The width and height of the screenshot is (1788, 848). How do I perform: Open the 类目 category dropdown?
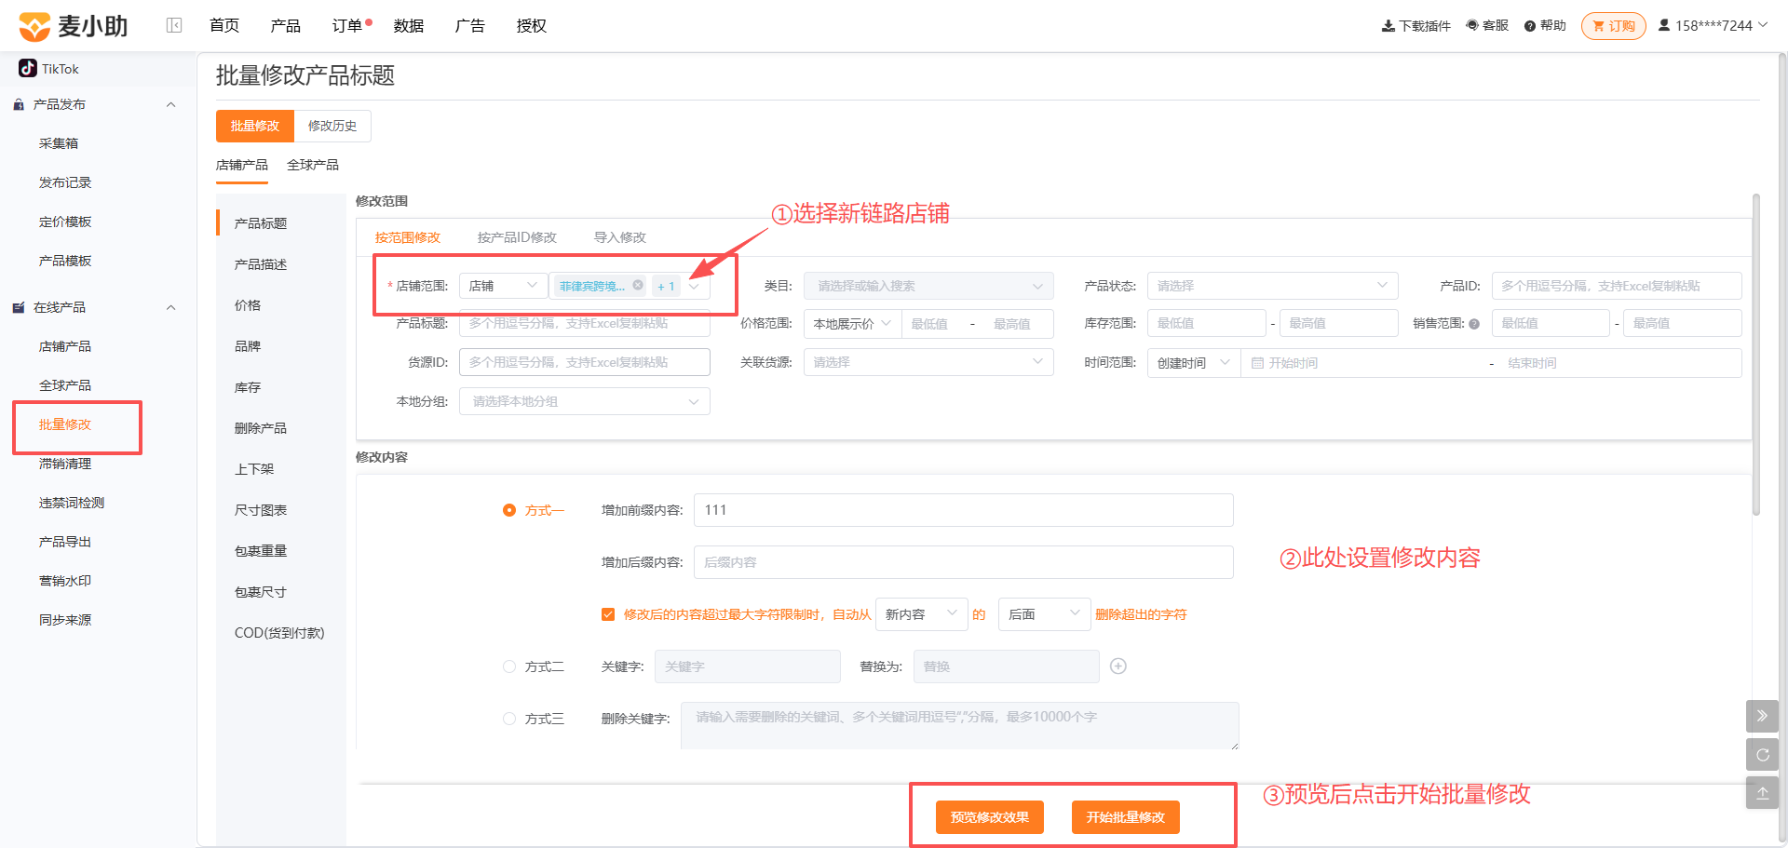pyautogui.click(x=928, y=286)
